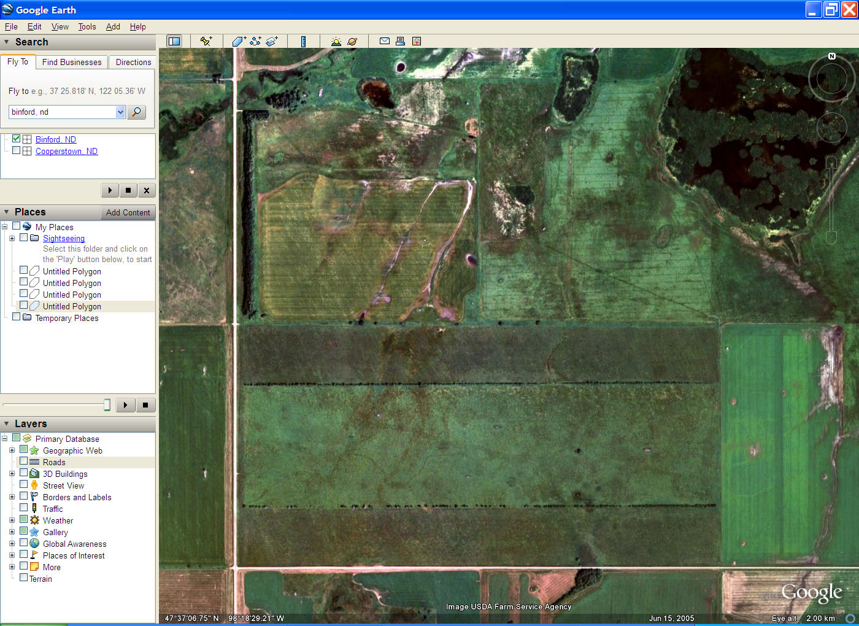Screen dimensions: 859x626
Task: Stop the search results tour
Action: tap(128, 190)
